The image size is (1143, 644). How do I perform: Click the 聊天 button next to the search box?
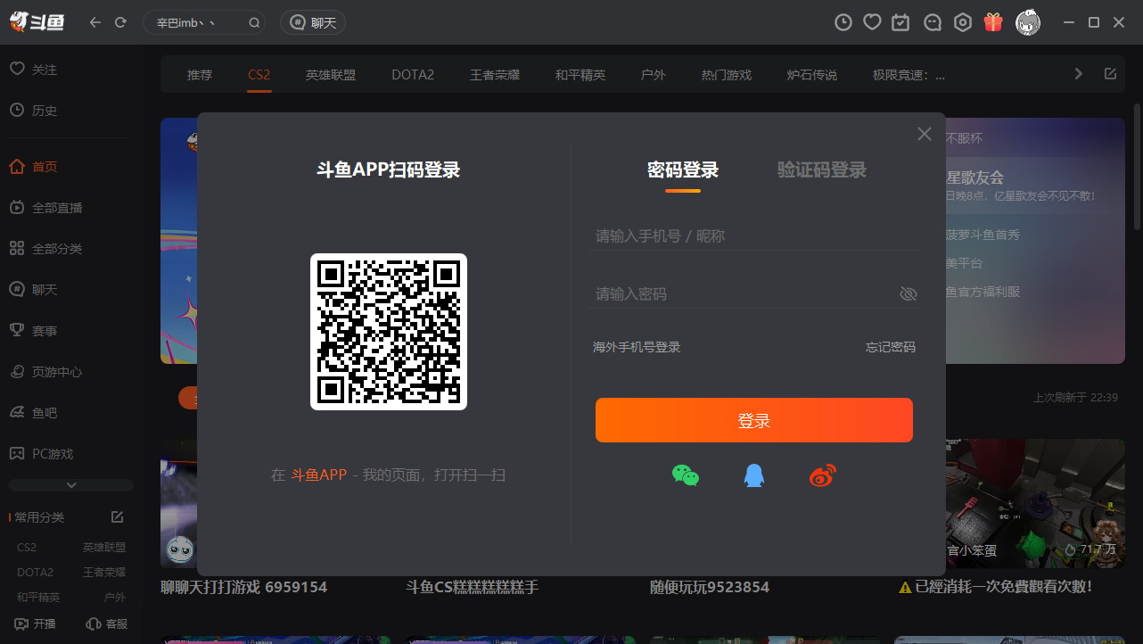313,22
